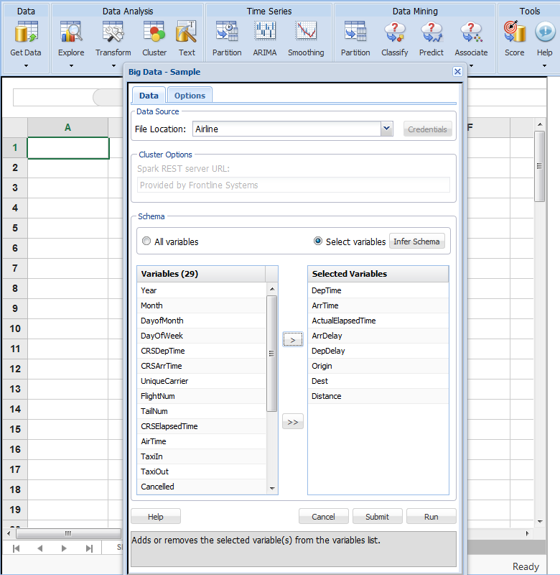Open the Smoothing icon
Image resolution: width=560 pixels, height=575 pixels.
tap(306, 32)
